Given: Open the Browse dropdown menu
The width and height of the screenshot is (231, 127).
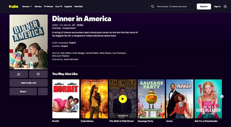Looking at the screenshot, I should [27, 6].
